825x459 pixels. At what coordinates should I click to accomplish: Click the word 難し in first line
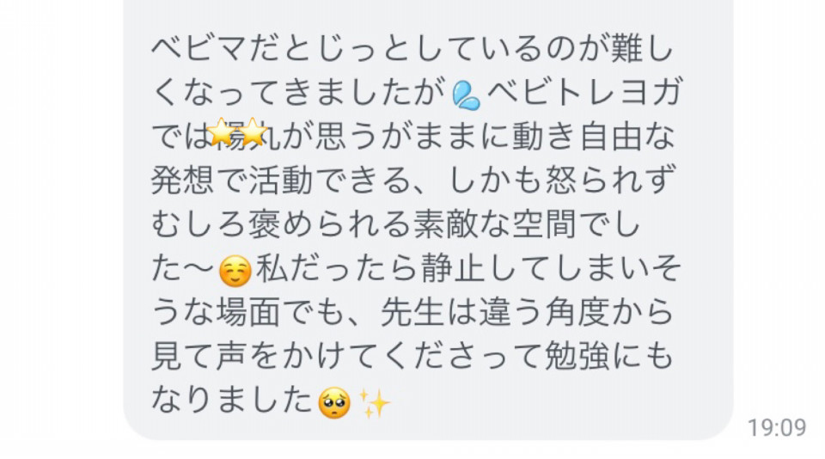click(x=643, y=48)
